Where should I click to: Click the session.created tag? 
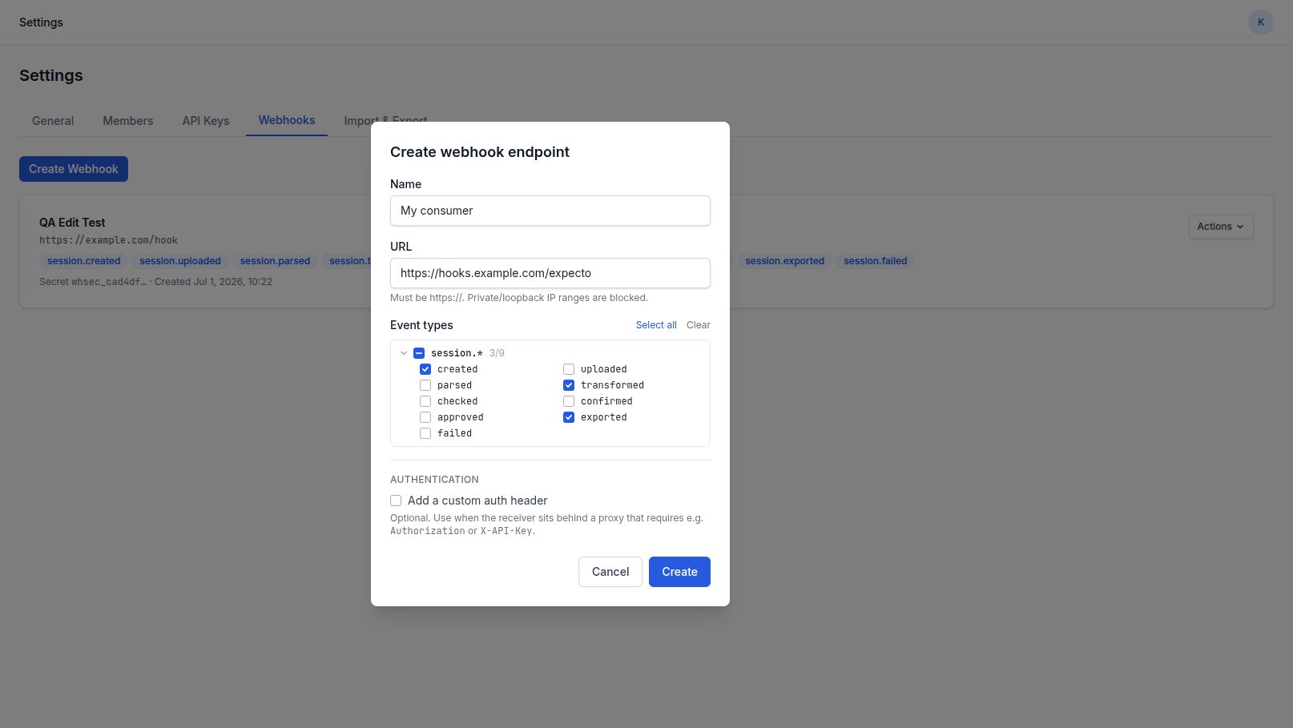tap(84, 261)
